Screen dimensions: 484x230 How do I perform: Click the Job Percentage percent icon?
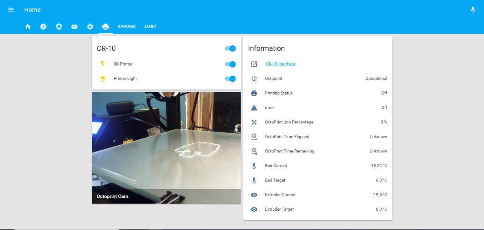[x=254, y=122]
